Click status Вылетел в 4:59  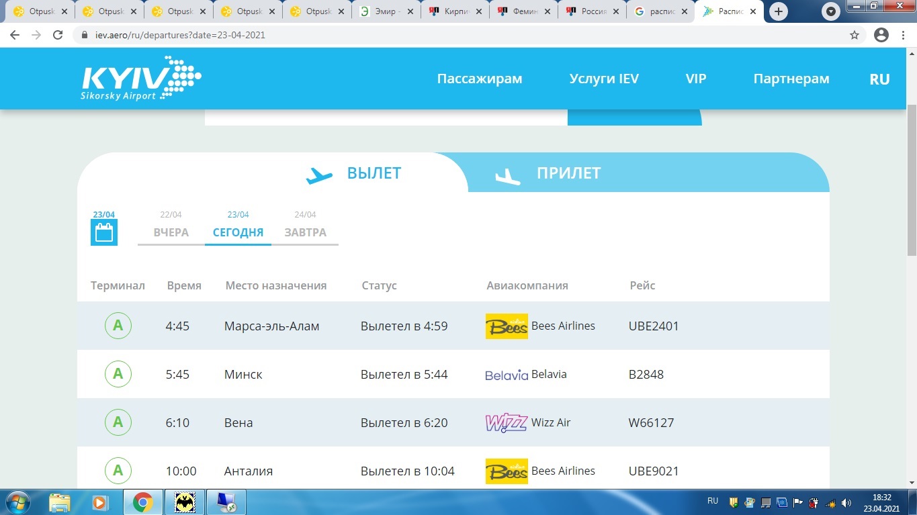tap(404, 326)
